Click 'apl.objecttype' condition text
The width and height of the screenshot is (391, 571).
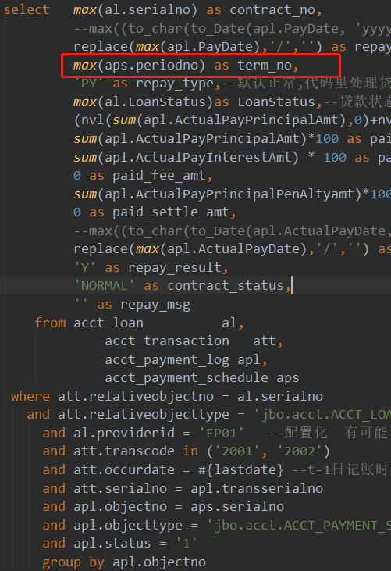point(128,525)
